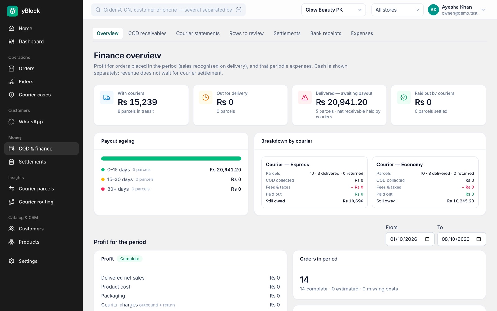
Task: Open the To date calendar picker
Action: 479,239
